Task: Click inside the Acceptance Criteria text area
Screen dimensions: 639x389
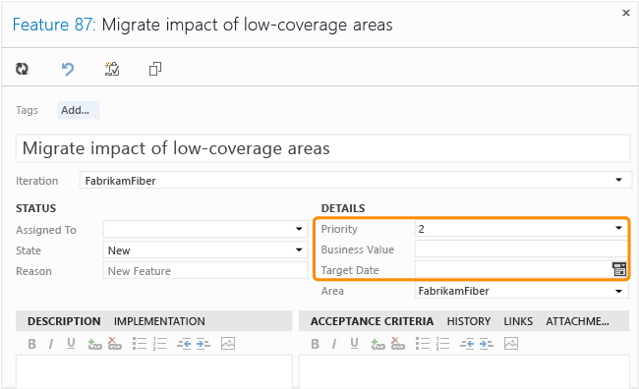Action: pyautogui.click(x=464, y=371)
